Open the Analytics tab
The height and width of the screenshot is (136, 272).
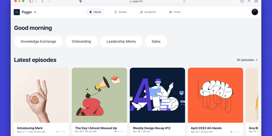pyautogui.click(x=148, y=12)
